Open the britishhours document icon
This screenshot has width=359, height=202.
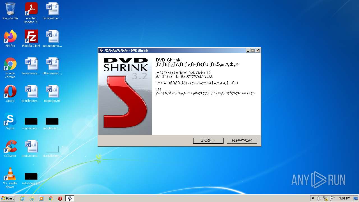pyautogui.click(x=31, y=94)
